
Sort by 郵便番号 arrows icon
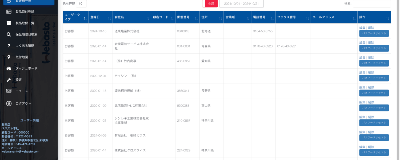(x=196, y=18)
